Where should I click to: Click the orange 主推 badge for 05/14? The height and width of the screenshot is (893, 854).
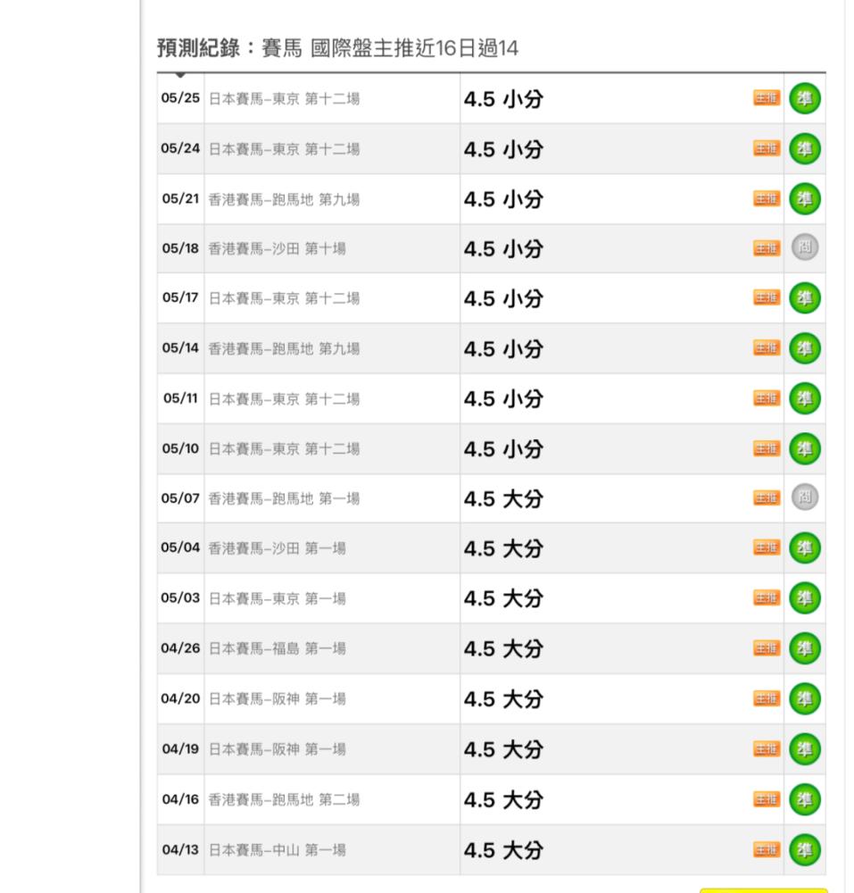767,347
